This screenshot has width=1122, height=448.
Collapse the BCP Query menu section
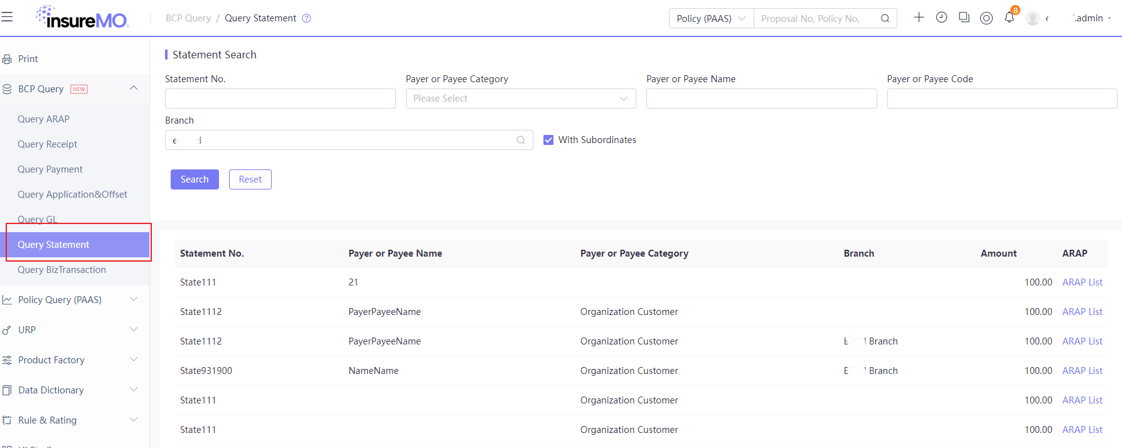(x=134, y=88)
